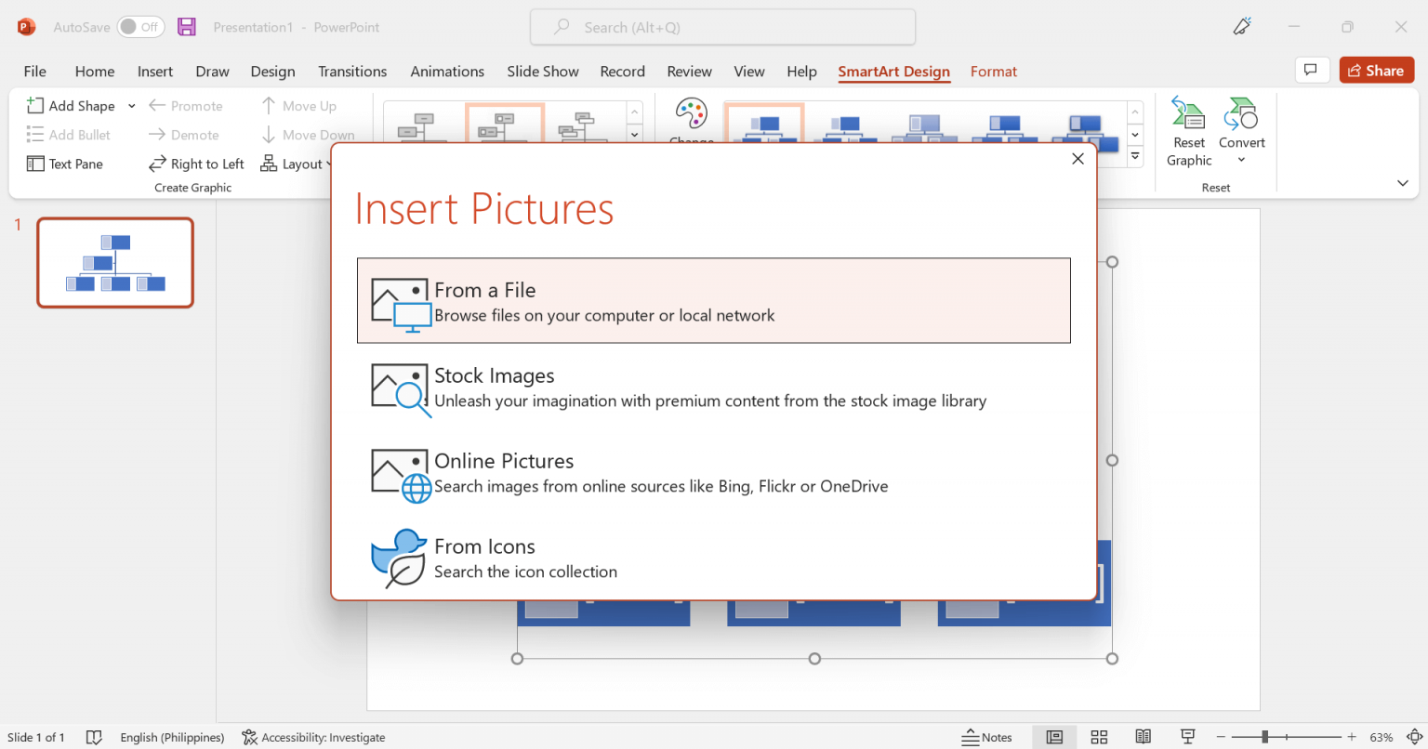
Task: Start the slide show from status bar icon
Action: coord(1187,736)
